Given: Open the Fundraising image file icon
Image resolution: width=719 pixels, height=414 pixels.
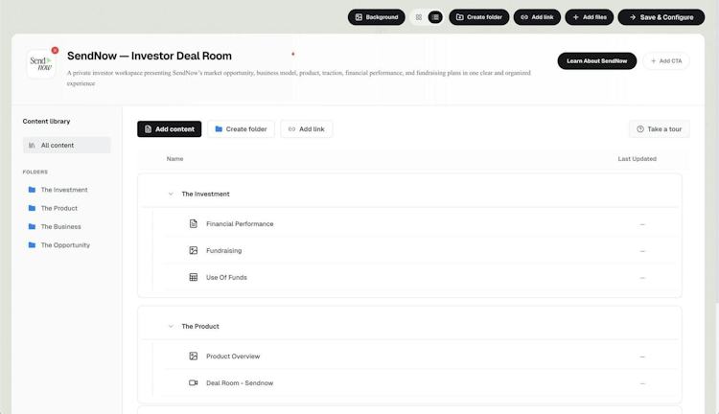Looking at the screenshot, I should pos(194,250).
